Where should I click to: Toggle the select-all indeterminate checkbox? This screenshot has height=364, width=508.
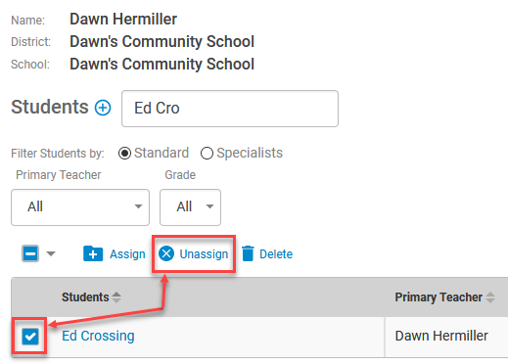click(x=30, y=253)
